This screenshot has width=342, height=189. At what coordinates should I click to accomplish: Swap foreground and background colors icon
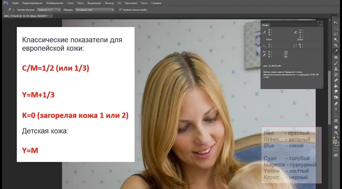pos(338,137)
